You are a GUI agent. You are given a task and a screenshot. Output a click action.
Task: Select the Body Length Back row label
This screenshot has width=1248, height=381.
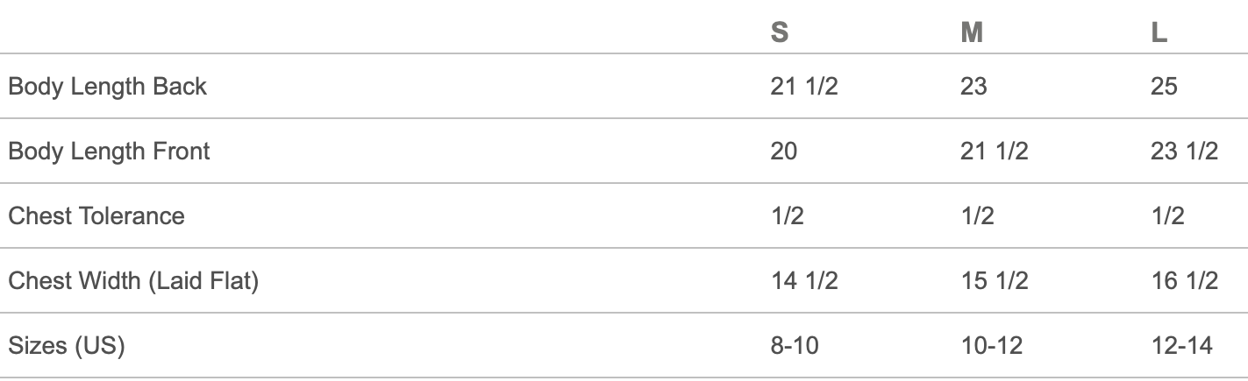click(108, 86)
